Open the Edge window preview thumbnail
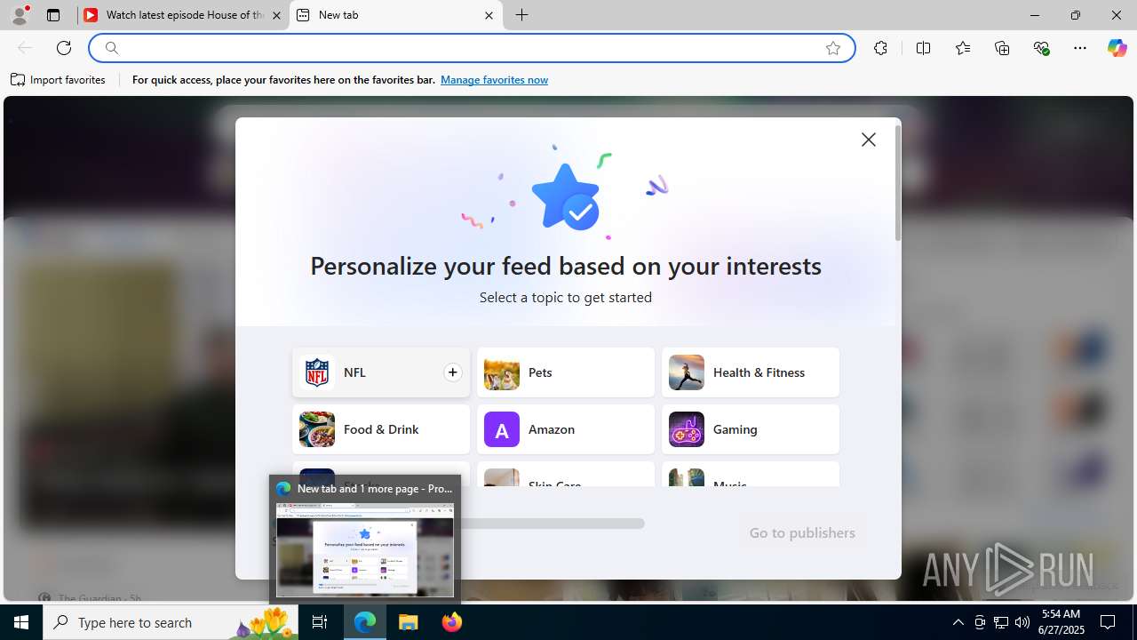Image resolution: width=1137 pixels, height=640 pixels. 365,549
